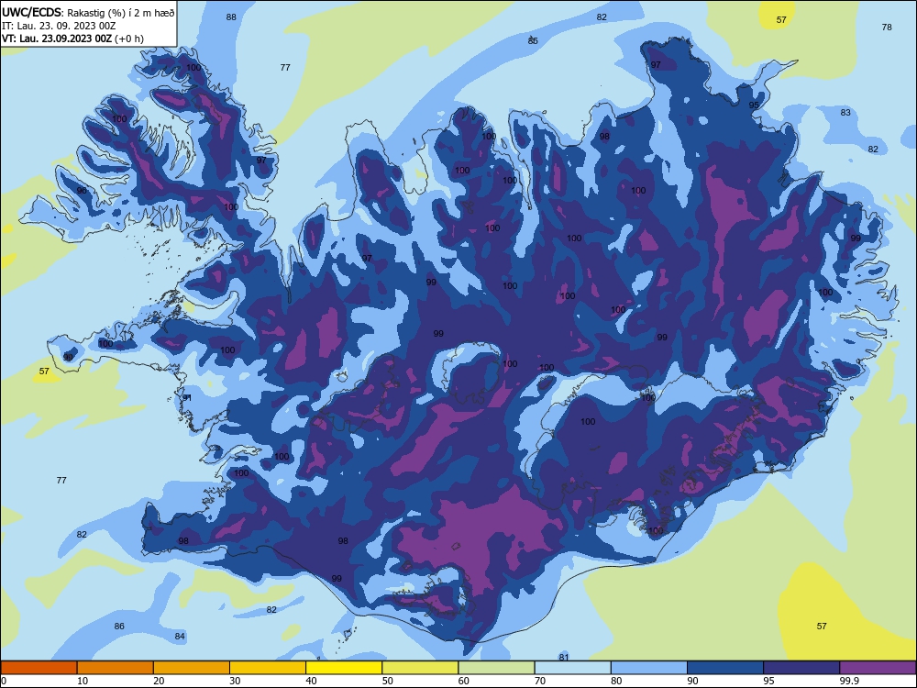Screen dimensions: 917x688
Task: Click the bold 'VT: Lau. 23.09.2023 00Z (+0 h)' line
Action: point(72,39)
